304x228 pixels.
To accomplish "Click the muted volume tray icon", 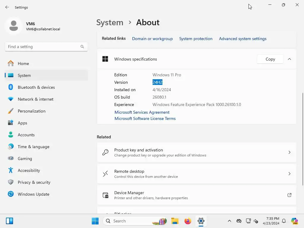I will coord(256,221).
